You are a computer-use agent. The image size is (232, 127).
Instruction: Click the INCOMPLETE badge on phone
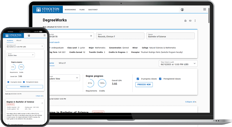point(10,104)
